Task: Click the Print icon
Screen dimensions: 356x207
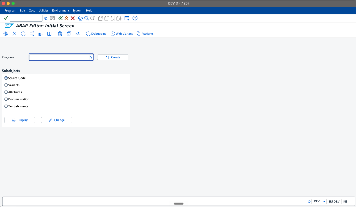Action: point(80,18)
